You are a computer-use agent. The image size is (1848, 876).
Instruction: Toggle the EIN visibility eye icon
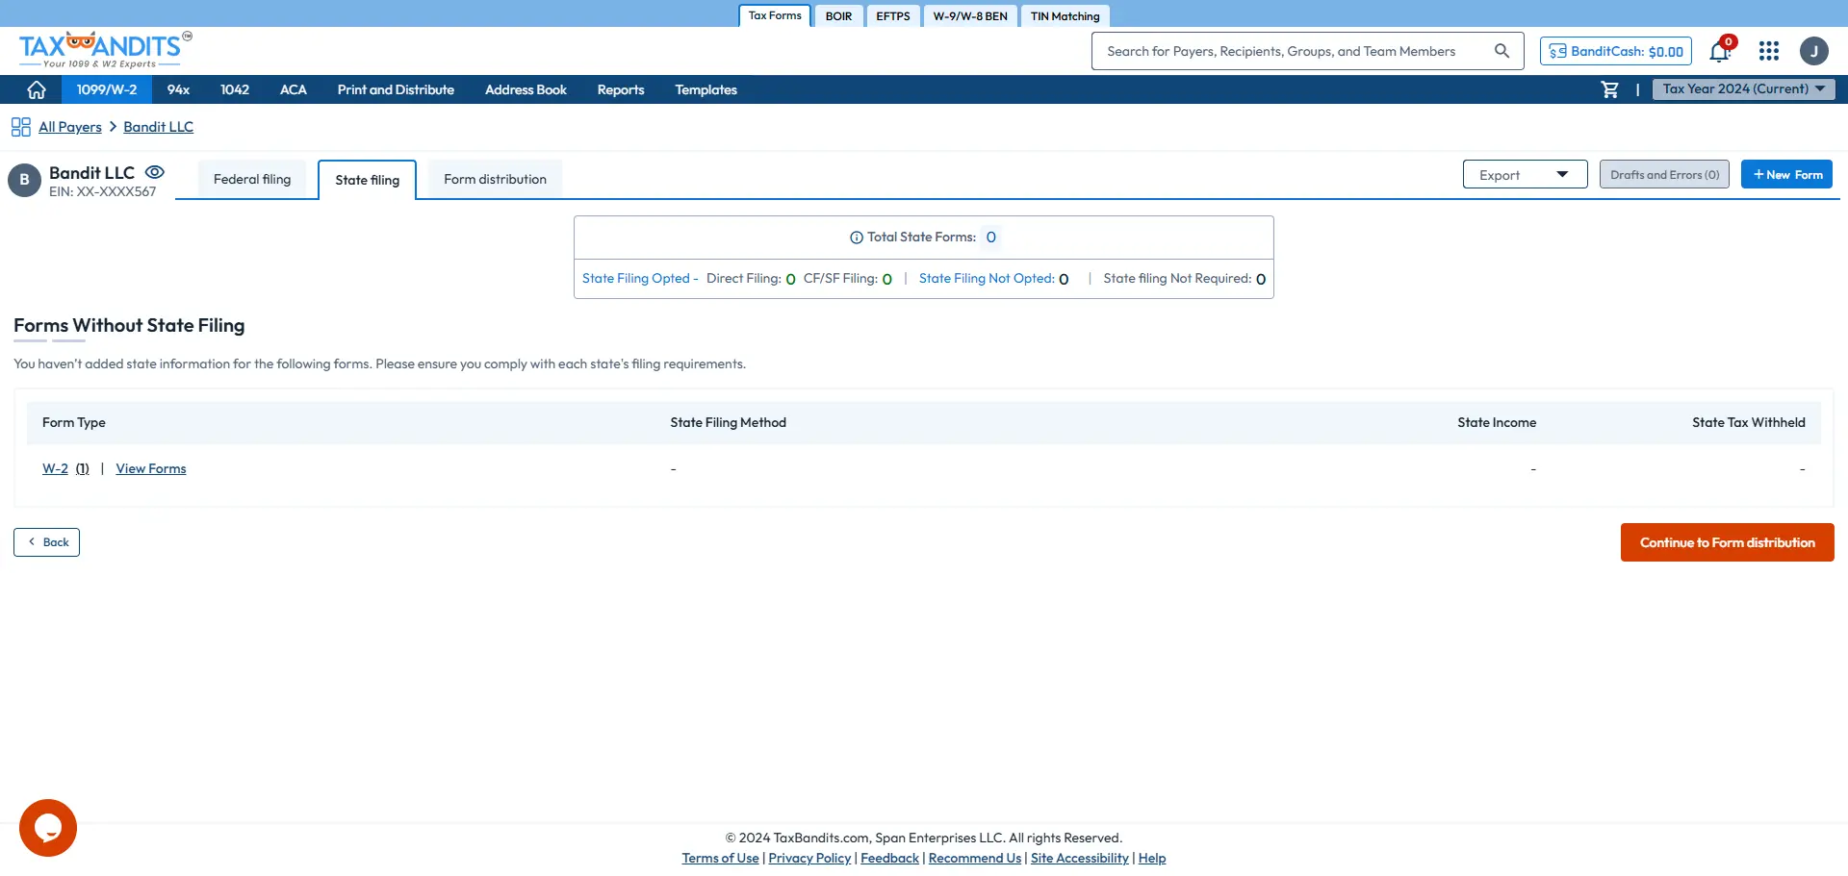click(155, 172)
